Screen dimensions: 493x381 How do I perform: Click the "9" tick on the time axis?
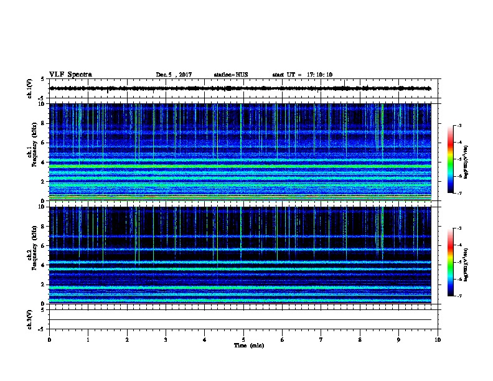click(398, 340)
